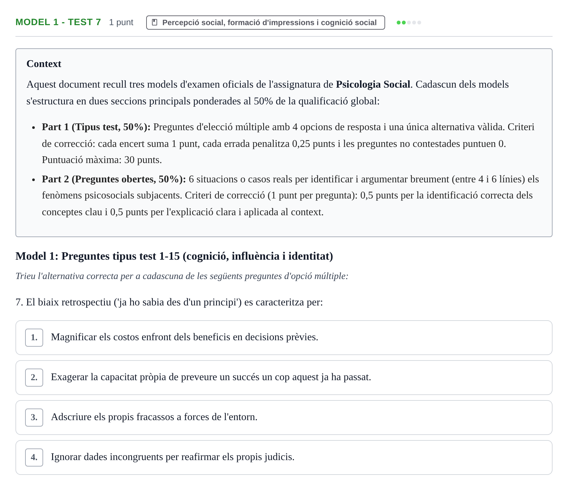568x491 pixels.
Task: Click the '1 punt' score label
Action: coord(121,22)
